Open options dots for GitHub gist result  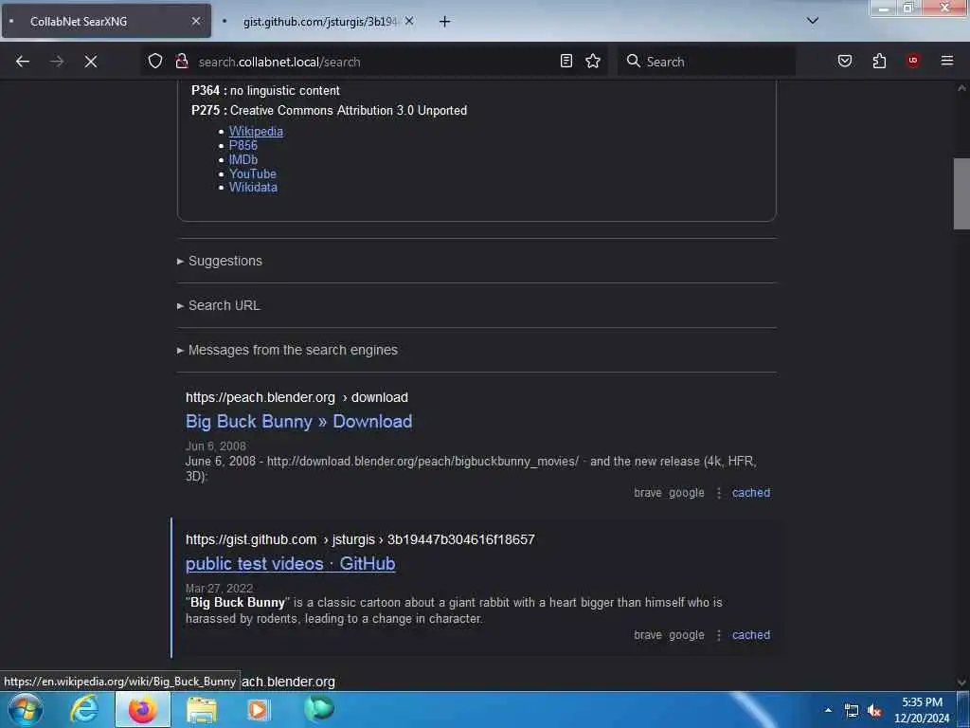[719, 635]
